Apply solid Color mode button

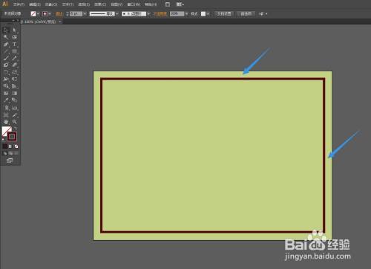click(4, 146)
